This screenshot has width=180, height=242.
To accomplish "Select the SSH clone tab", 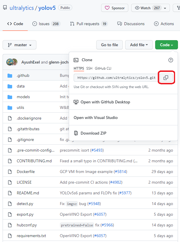I will (89, 68).
